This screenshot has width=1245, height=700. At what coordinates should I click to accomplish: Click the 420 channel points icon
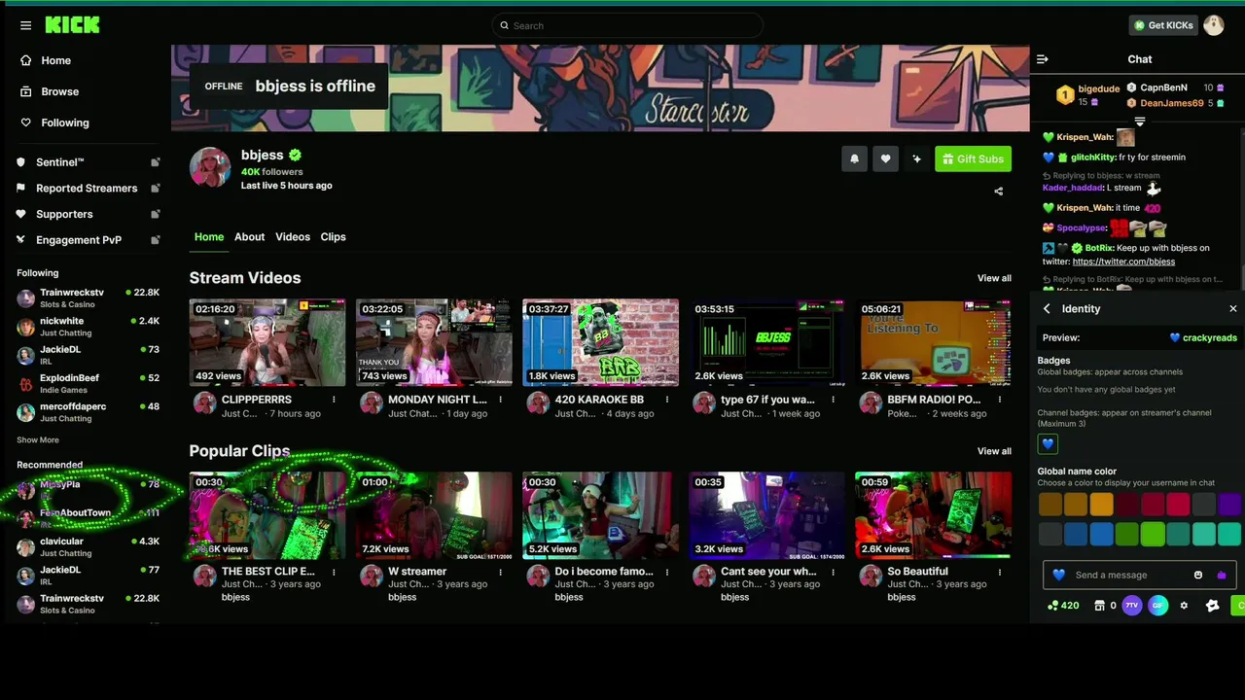click(x=1052, y=606)
